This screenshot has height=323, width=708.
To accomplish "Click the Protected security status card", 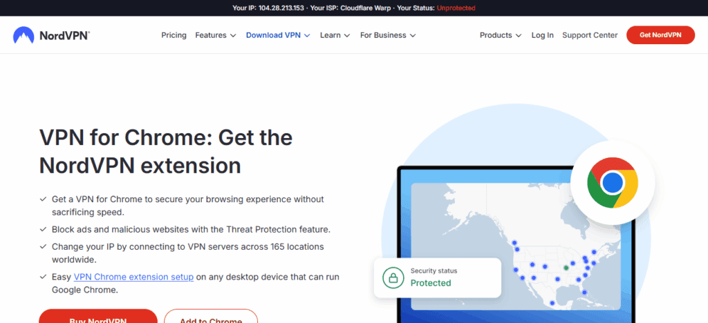I will tap(437, 277).
